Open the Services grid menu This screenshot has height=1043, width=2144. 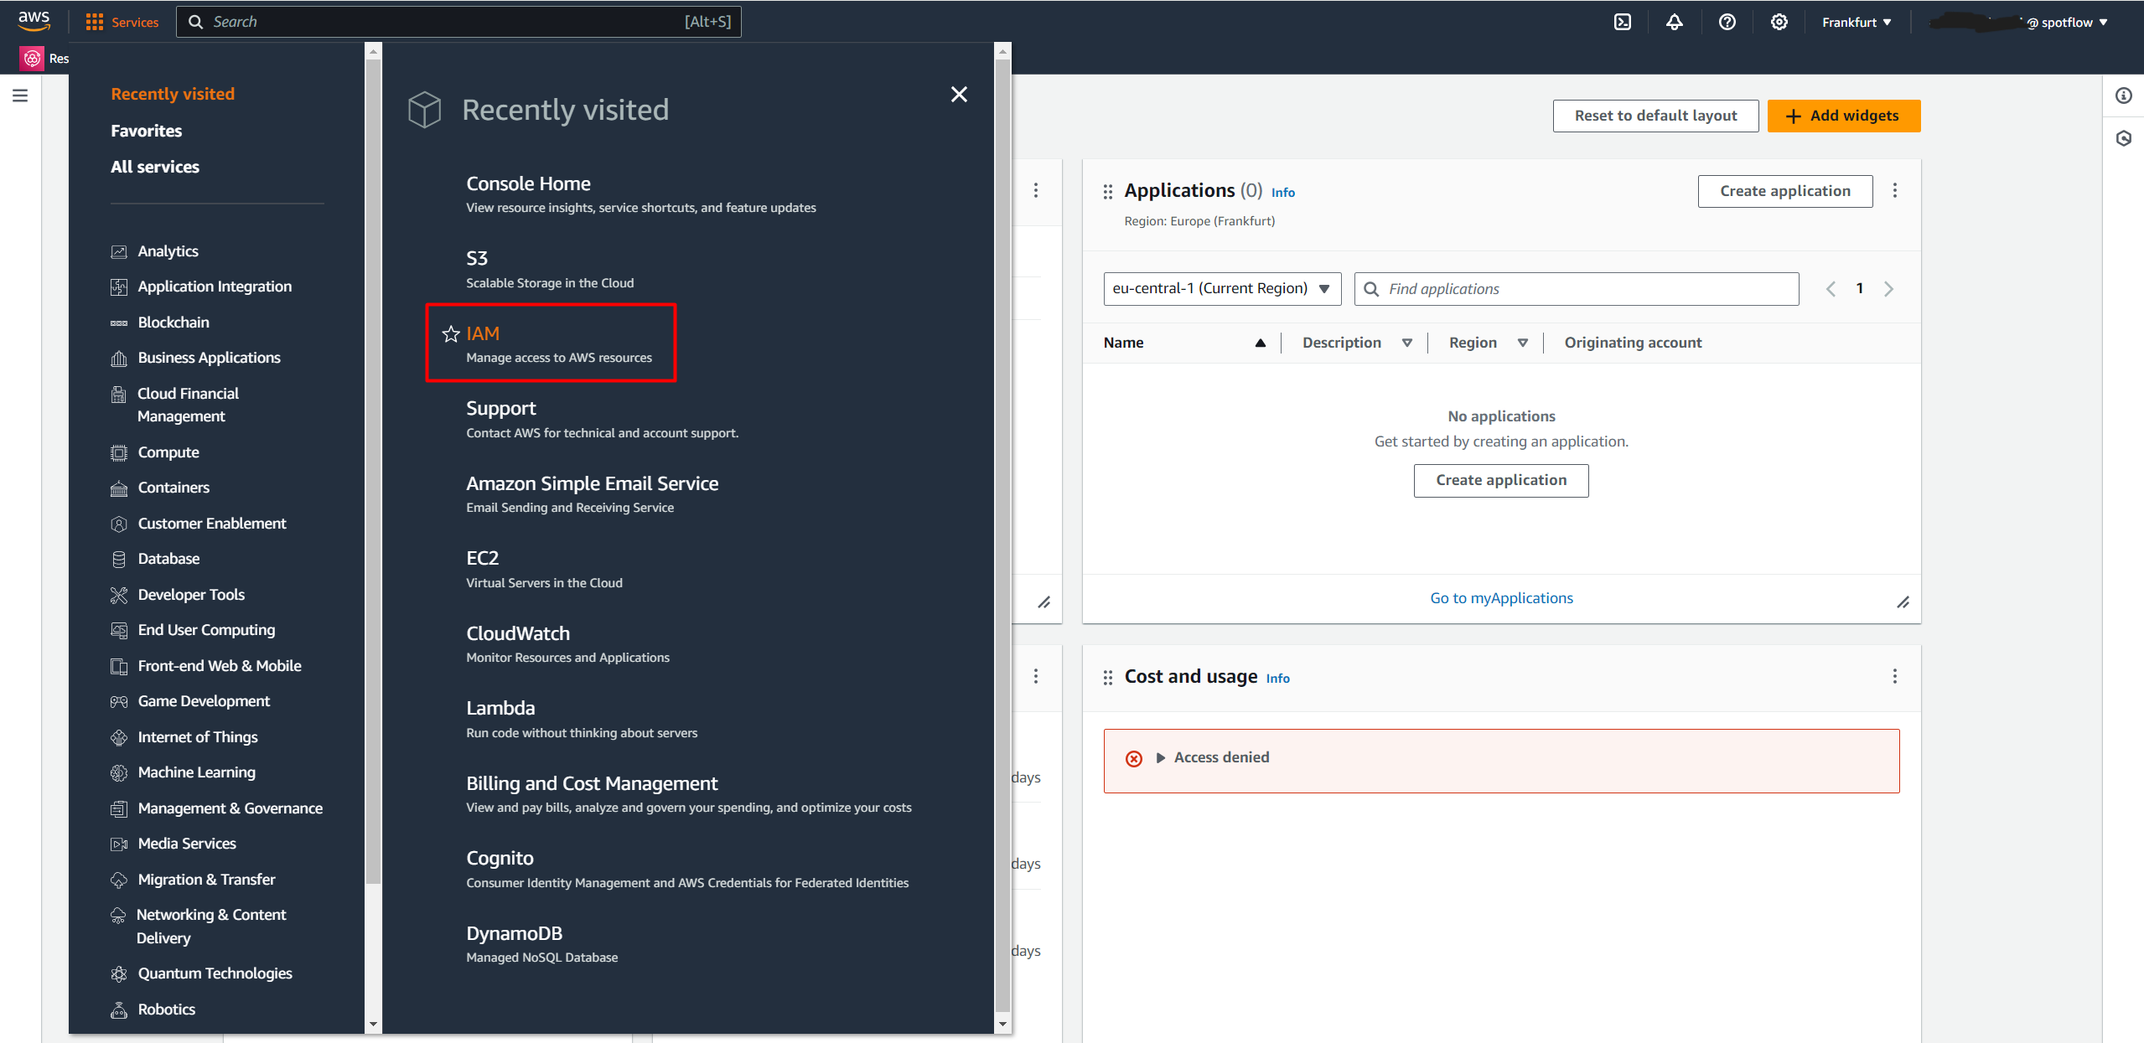(122, 22)
